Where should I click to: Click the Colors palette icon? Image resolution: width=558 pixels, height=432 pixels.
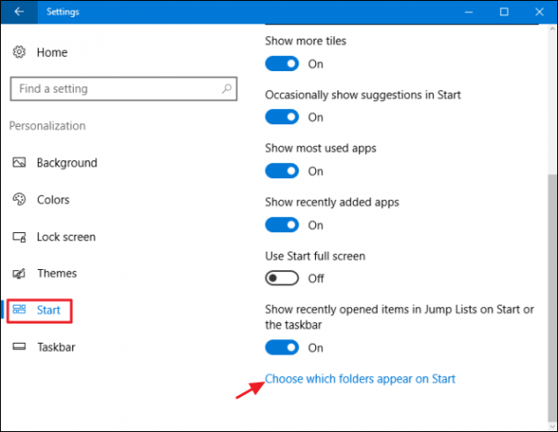20,200
